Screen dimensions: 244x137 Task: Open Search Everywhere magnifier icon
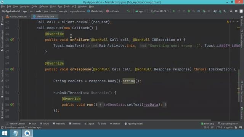(231, 11)
